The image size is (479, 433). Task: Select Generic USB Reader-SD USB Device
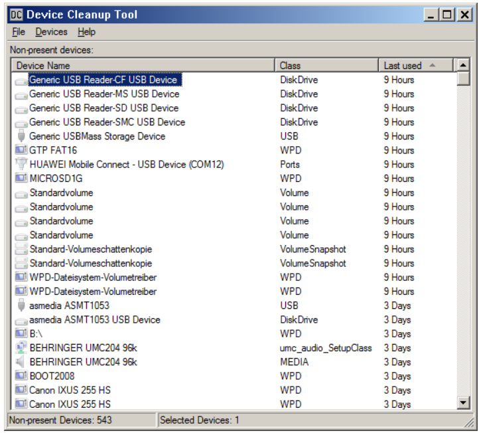(104, 108)
